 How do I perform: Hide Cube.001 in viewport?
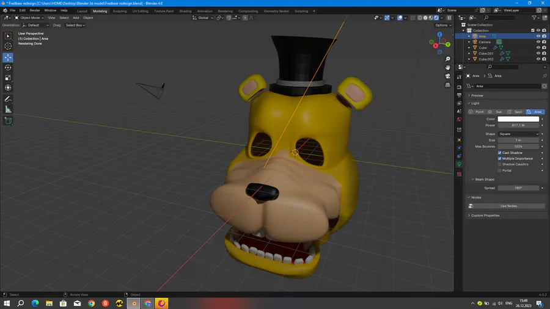[x=538, y=53]
